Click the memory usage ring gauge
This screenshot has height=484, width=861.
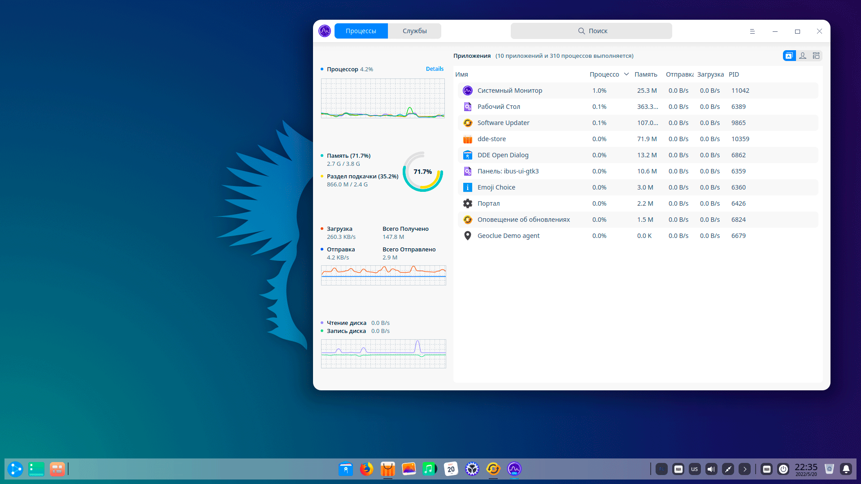coord(422,172)
